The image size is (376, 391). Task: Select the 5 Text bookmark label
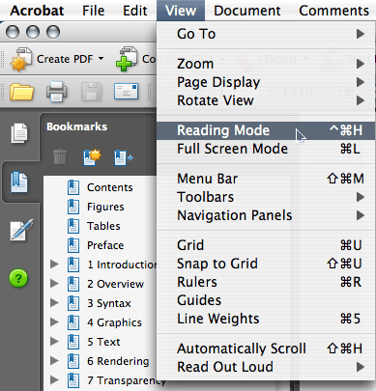coord(103,342)
